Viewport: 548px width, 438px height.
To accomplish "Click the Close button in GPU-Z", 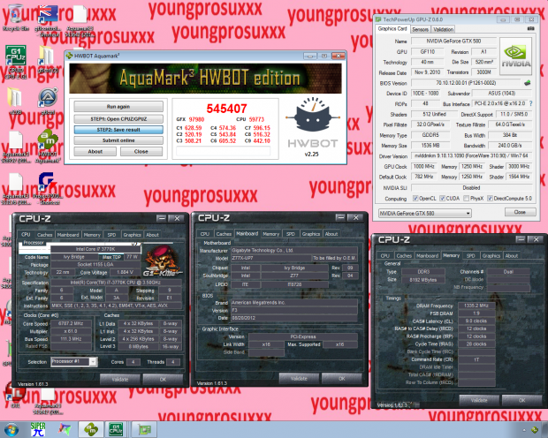I will 520,212.
